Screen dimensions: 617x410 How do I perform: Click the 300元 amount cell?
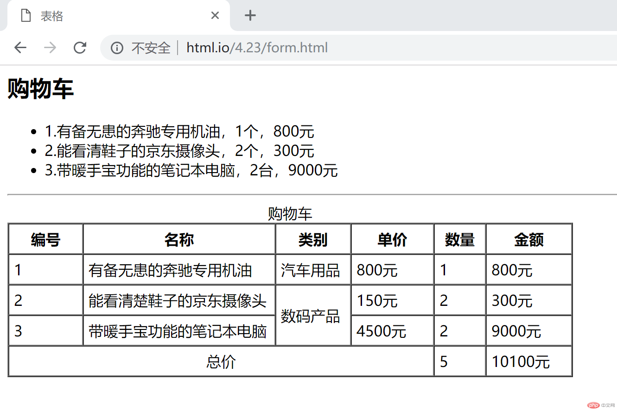point(529,301)
